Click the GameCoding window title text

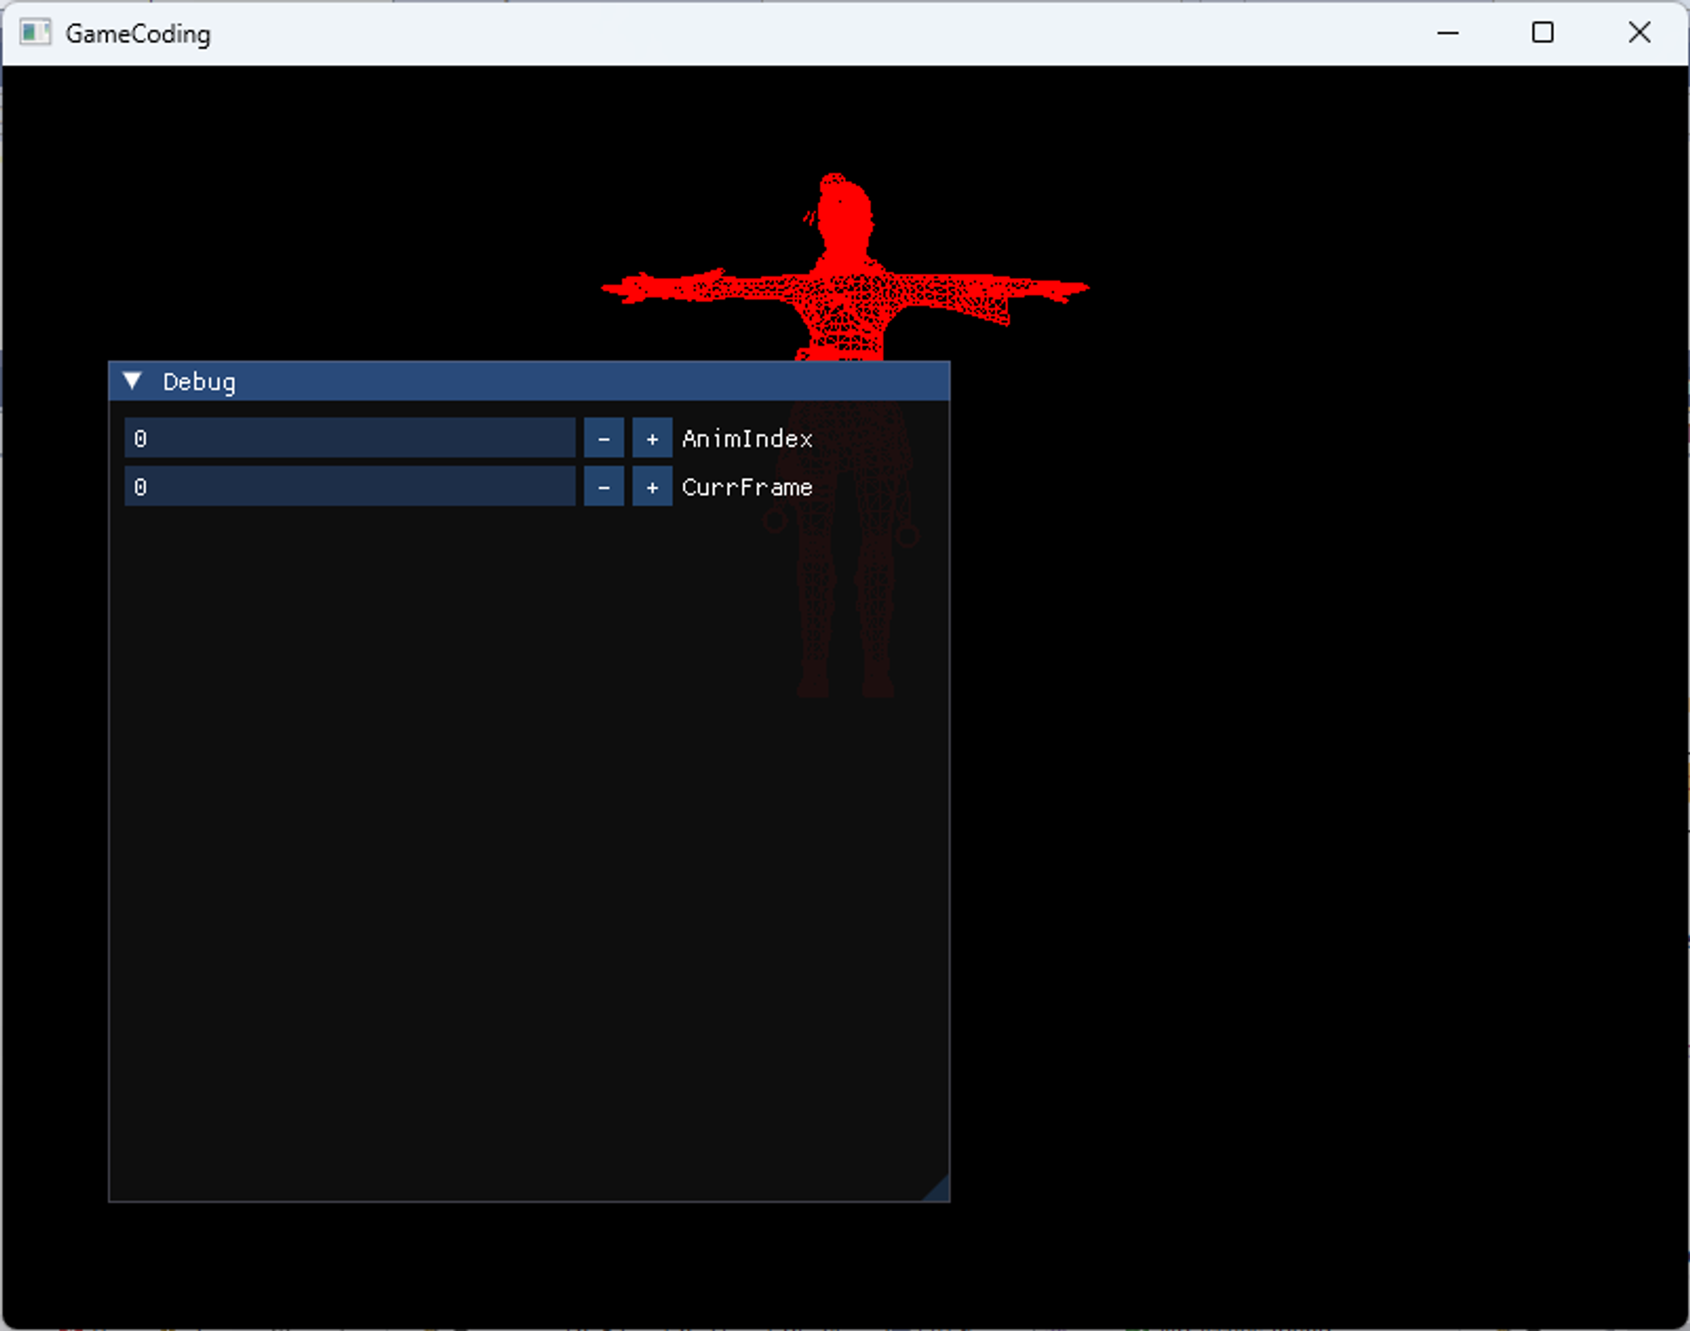pyautogui.click(x=138, y=34)
